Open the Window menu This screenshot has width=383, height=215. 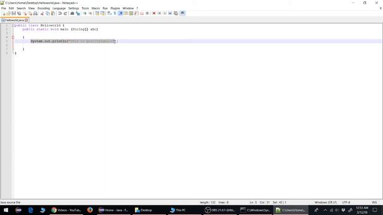pyautogui.click(x=128, y=8)
